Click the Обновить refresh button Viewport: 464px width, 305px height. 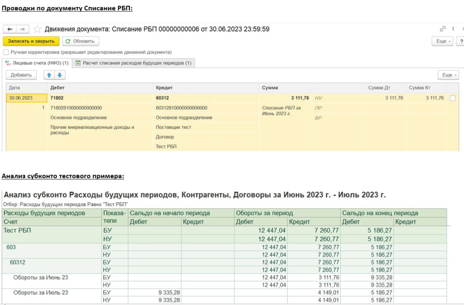(x=80, y=41)
